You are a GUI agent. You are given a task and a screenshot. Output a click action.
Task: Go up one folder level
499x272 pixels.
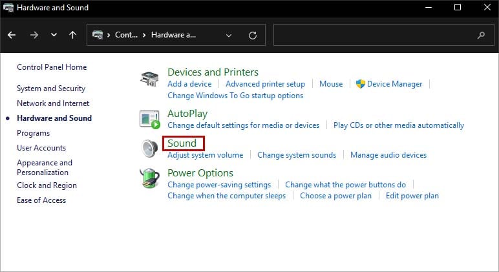tap(72, 35)
